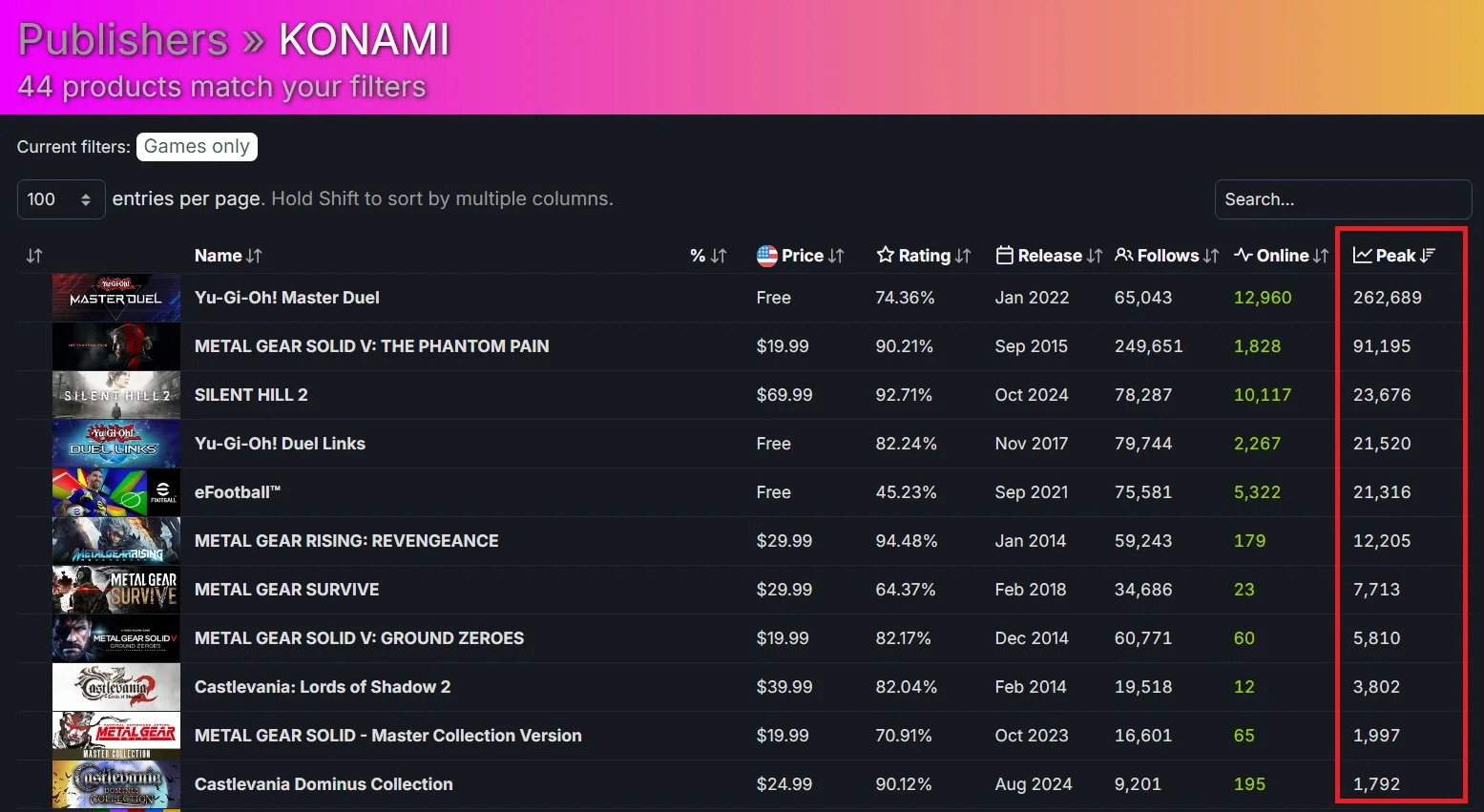Open the eFootball game link
The width and height of the screenshot is (1484, 812).
(x=238, y=492)
